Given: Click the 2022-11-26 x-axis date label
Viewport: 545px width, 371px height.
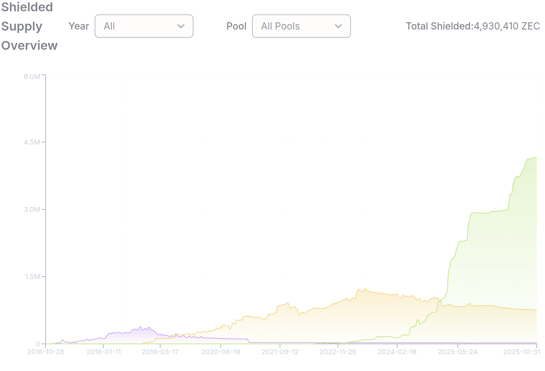Looking at the screenshot, I should 338,352.
